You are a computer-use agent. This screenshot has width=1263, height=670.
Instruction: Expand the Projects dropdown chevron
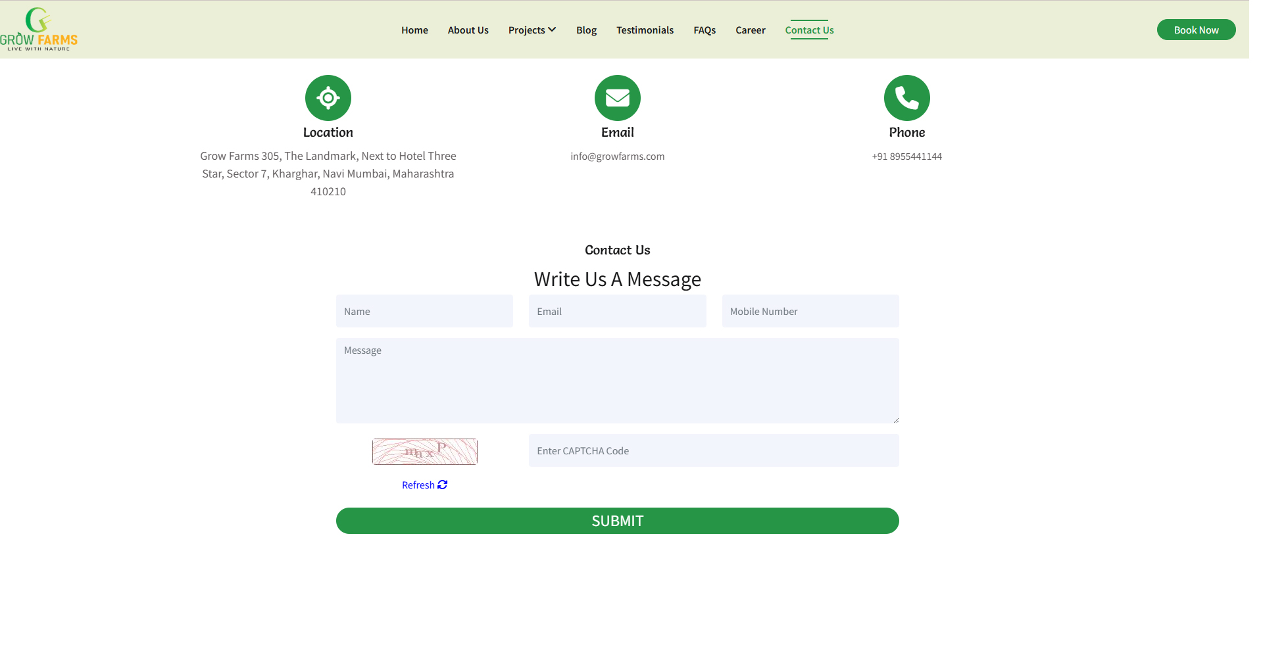[x=552, y=30]
